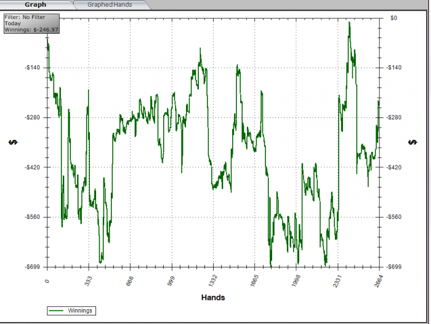Click the 'Filter: No Filter' text line
Viewport: 431px width, 324px height.
[x=25, y=17]
